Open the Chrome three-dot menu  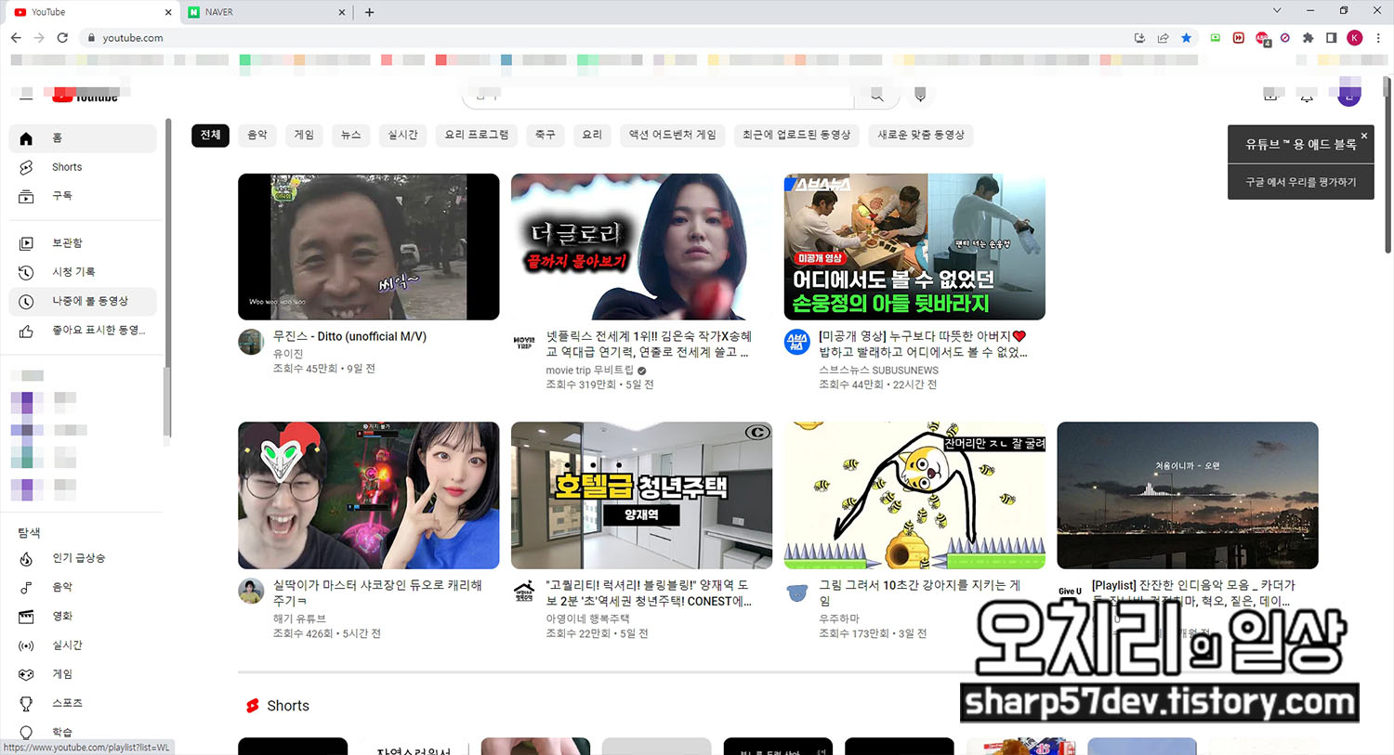pos(1378,38)
